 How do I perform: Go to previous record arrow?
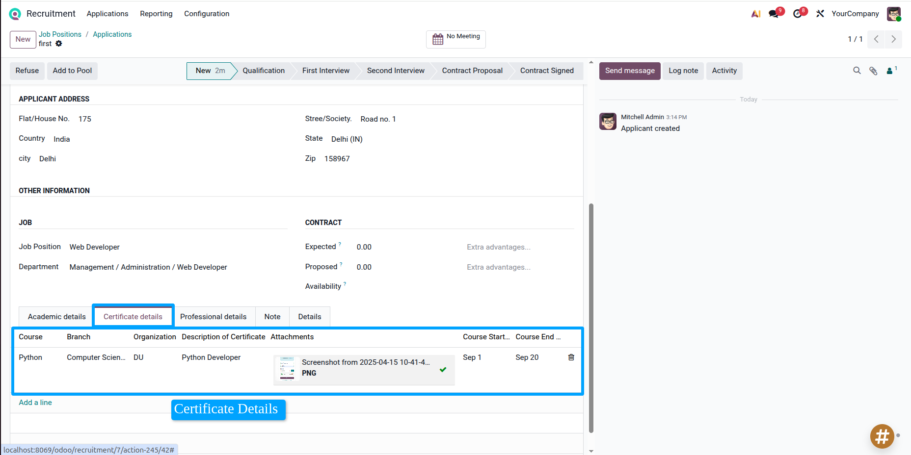tap(876, 39)
